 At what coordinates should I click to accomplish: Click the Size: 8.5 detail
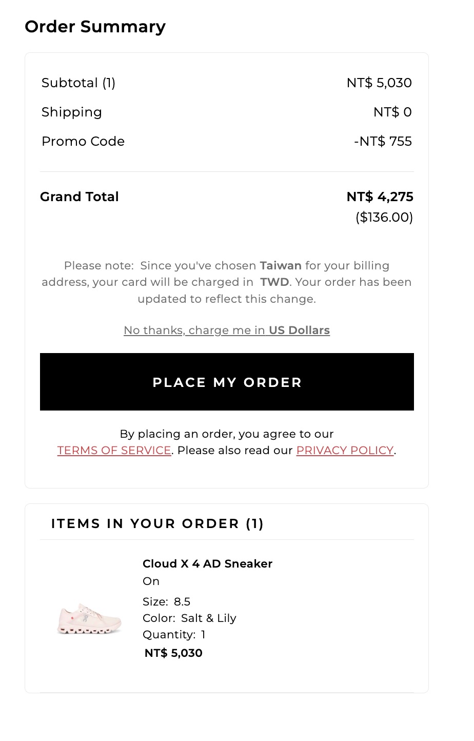pyautogui.click(x=167, y=601)
